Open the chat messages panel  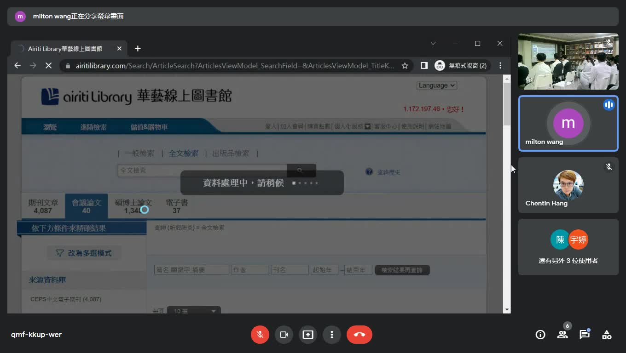tap(585, 335)
